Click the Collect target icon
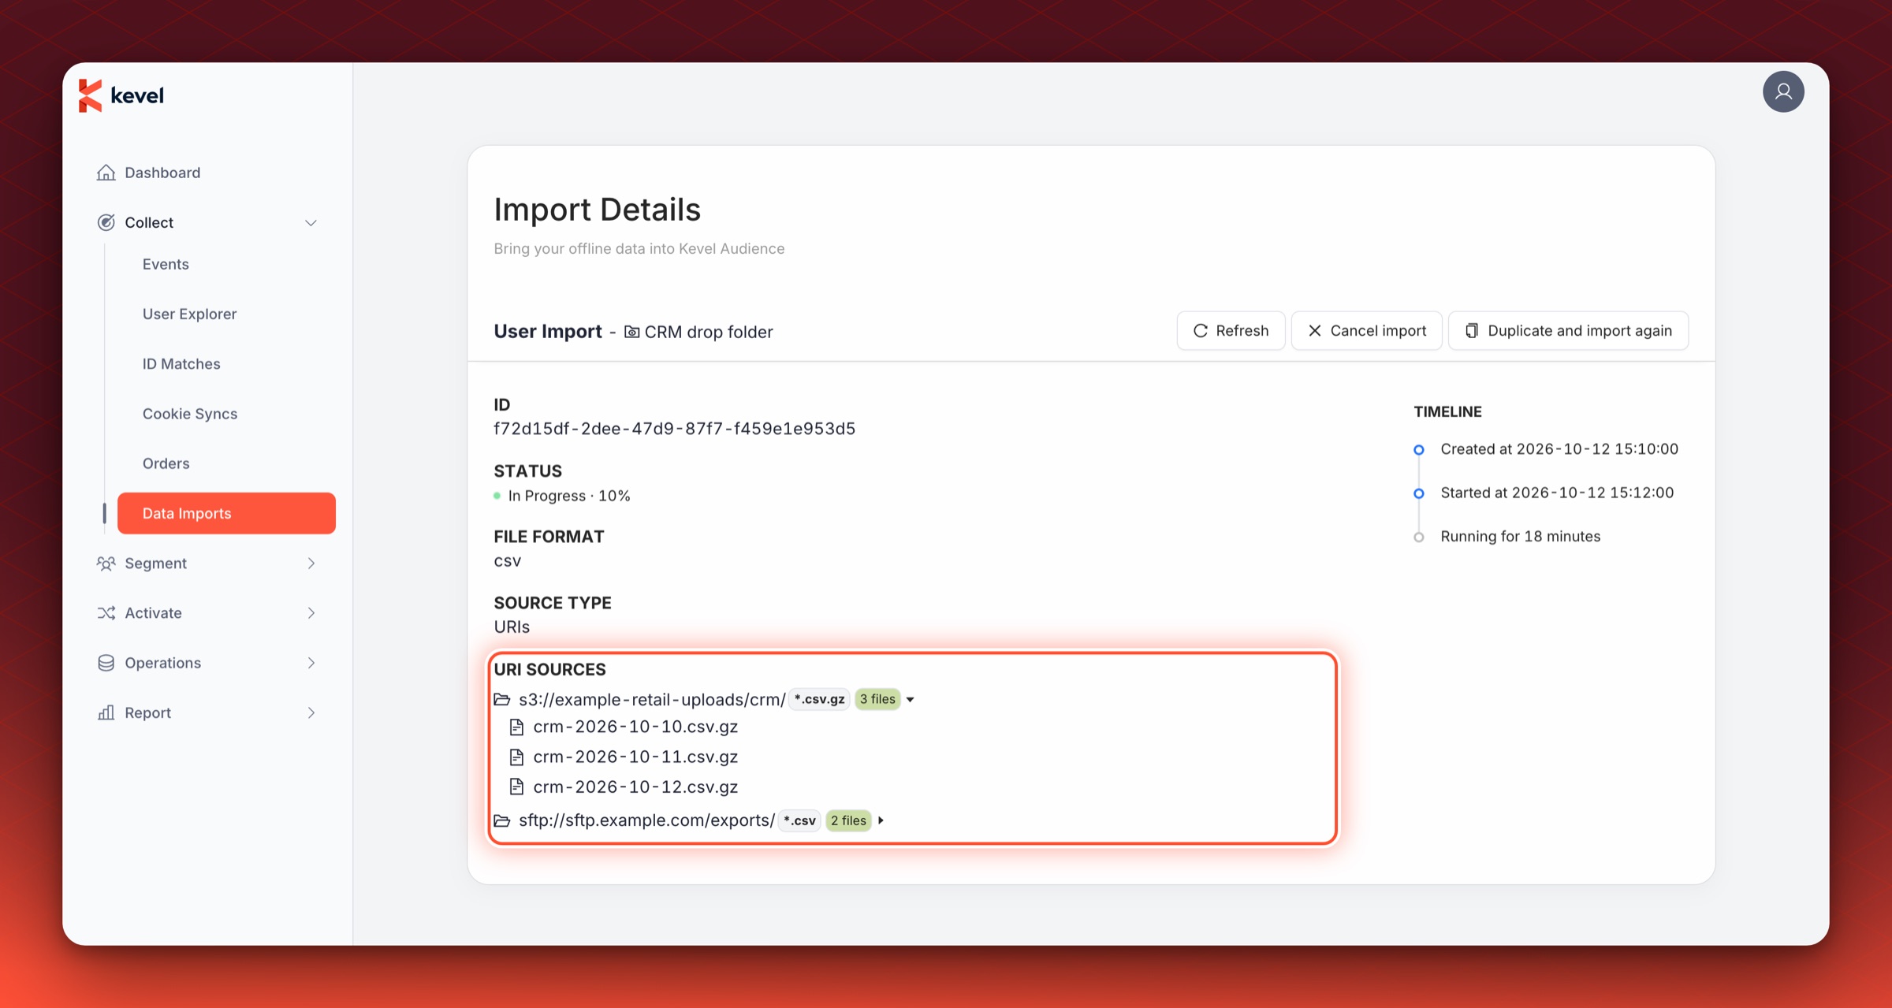The height and width of the screenshot is (1008, 1892). tap(106, 222)
